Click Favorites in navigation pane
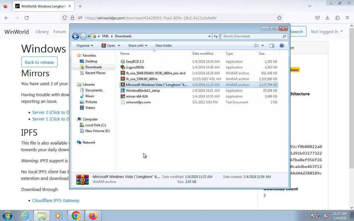This screenshot has height=221, width=354. (x=89, y=56)
